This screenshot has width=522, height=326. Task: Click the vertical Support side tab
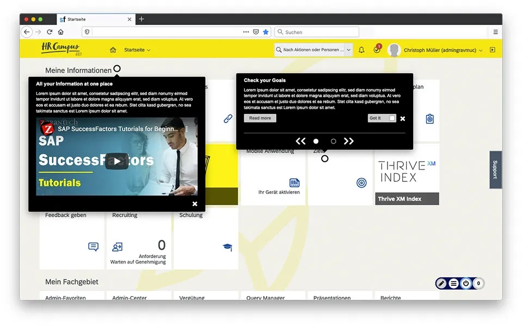click(x=495, y=170)
